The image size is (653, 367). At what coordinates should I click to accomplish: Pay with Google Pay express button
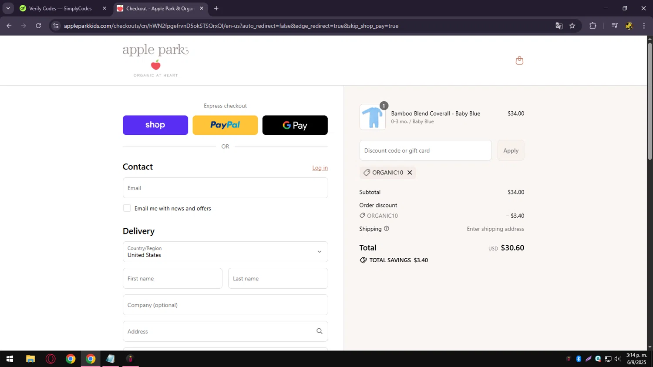coord(295,125)
